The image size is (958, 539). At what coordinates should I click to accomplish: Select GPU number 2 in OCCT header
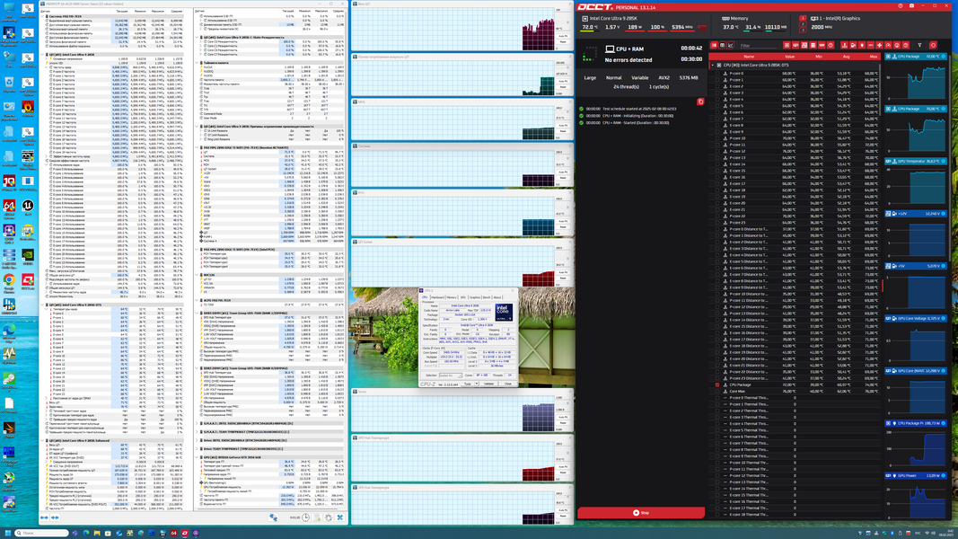(803, 24)
